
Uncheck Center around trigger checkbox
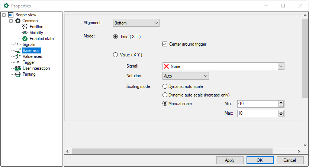[x=165, y=44]
